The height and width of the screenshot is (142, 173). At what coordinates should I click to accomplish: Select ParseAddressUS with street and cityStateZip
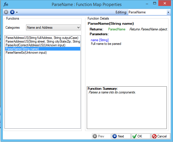(43, 41)
